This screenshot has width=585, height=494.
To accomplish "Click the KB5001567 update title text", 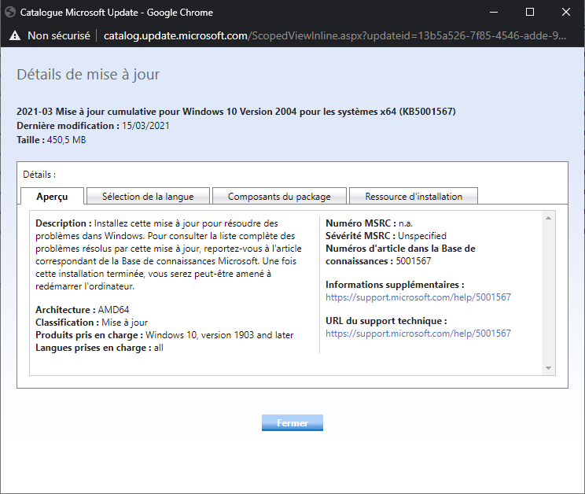I will point(236,112).
